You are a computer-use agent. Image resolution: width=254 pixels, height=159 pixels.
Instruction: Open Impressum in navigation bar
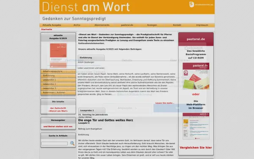click(x=202, y=25)
